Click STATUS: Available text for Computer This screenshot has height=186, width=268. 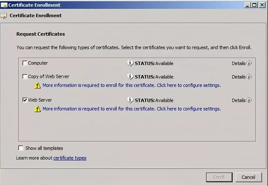point(154,63)
